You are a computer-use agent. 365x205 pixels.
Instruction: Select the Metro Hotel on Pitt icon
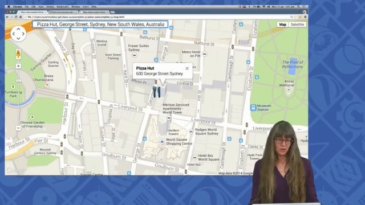click(x=204, y=54)
